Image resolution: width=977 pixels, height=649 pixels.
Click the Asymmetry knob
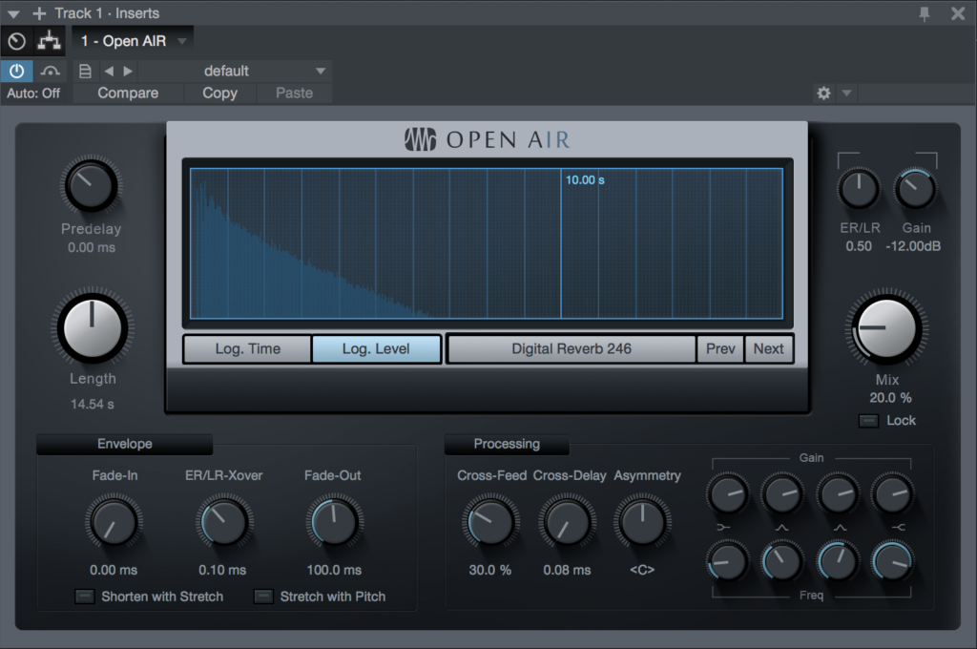(642, 523)
